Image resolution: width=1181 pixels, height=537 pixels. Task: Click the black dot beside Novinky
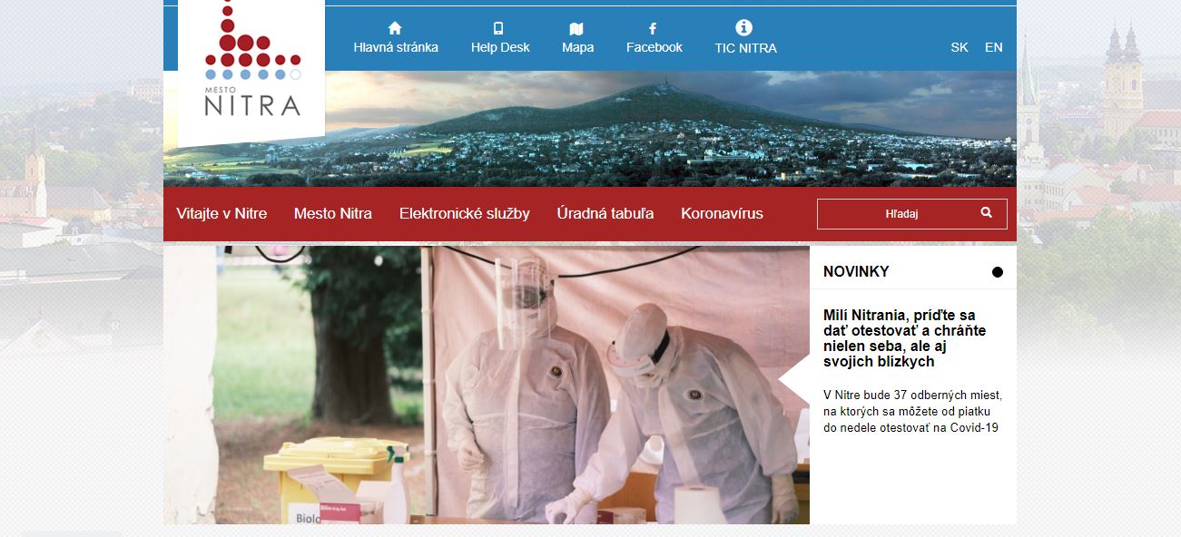tap(998, 272)
